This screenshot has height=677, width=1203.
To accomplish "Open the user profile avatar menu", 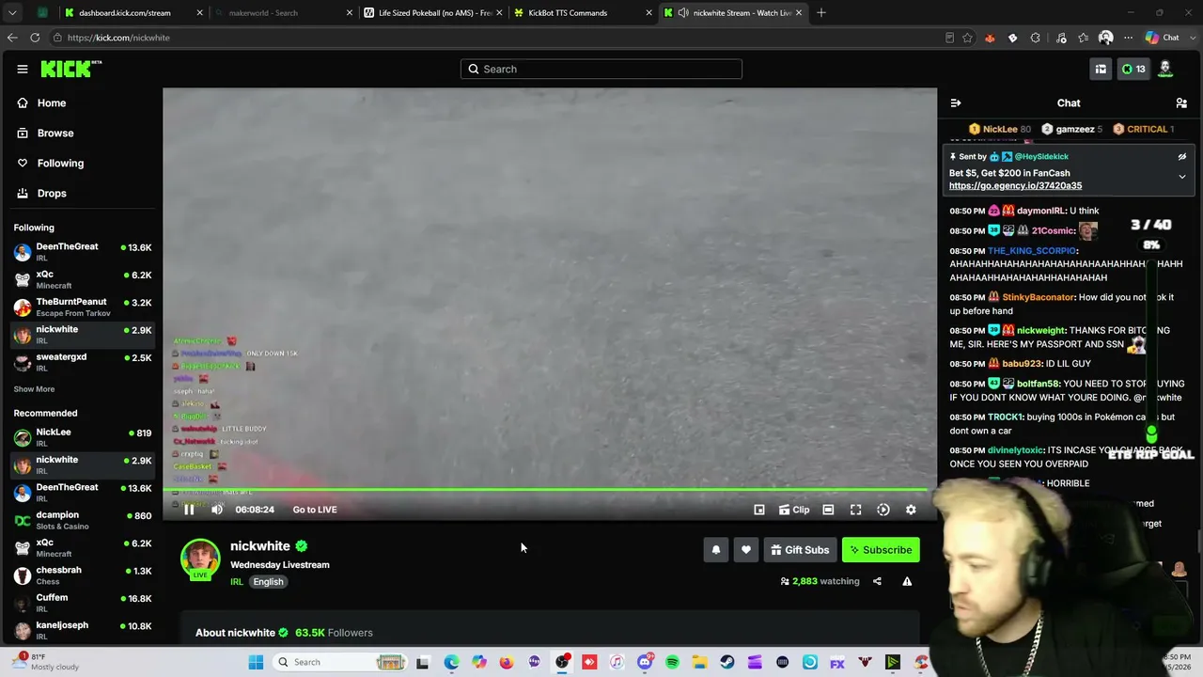I will [x=1165, y=68].
